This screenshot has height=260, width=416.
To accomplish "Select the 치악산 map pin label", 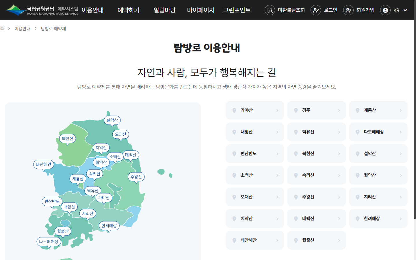I will tap(101, 148).
